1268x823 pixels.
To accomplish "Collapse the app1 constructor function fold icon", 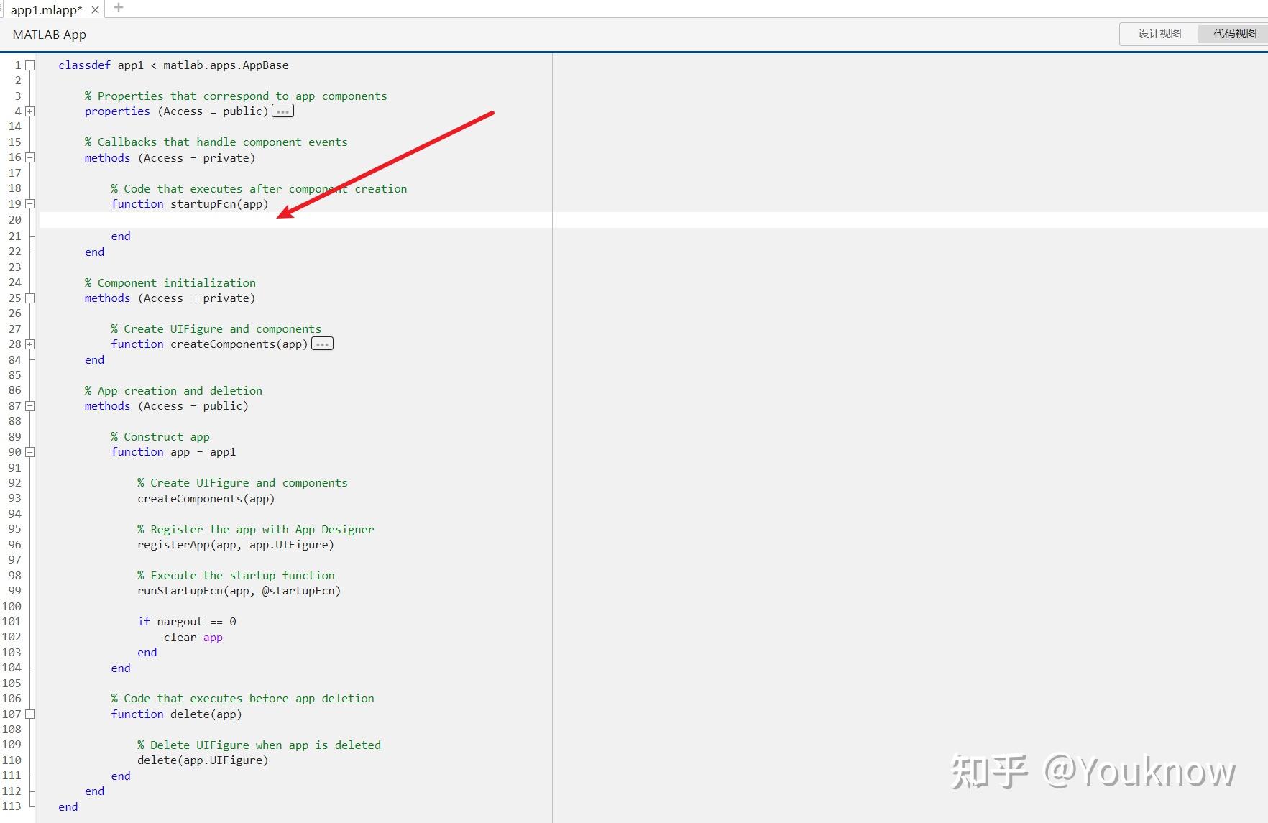I will click(x=29, y=452).
